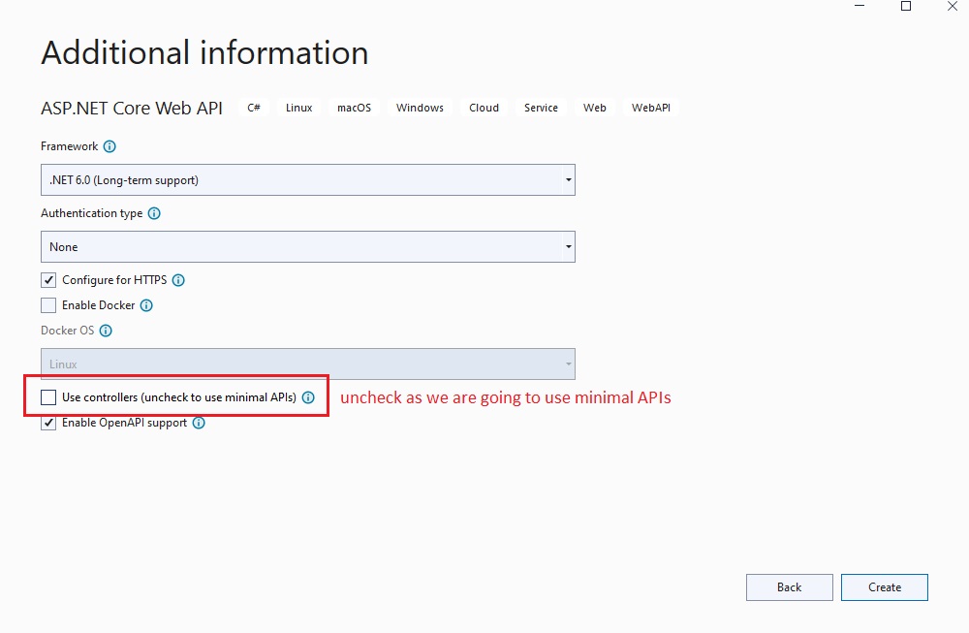Click info icon beside Enable OpenAPI support
The width and height of the screenshot is (969, 633).
click(x=199, y=423)
